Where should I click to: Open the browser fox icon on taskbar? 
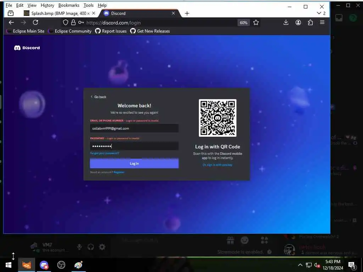point(26,265)
